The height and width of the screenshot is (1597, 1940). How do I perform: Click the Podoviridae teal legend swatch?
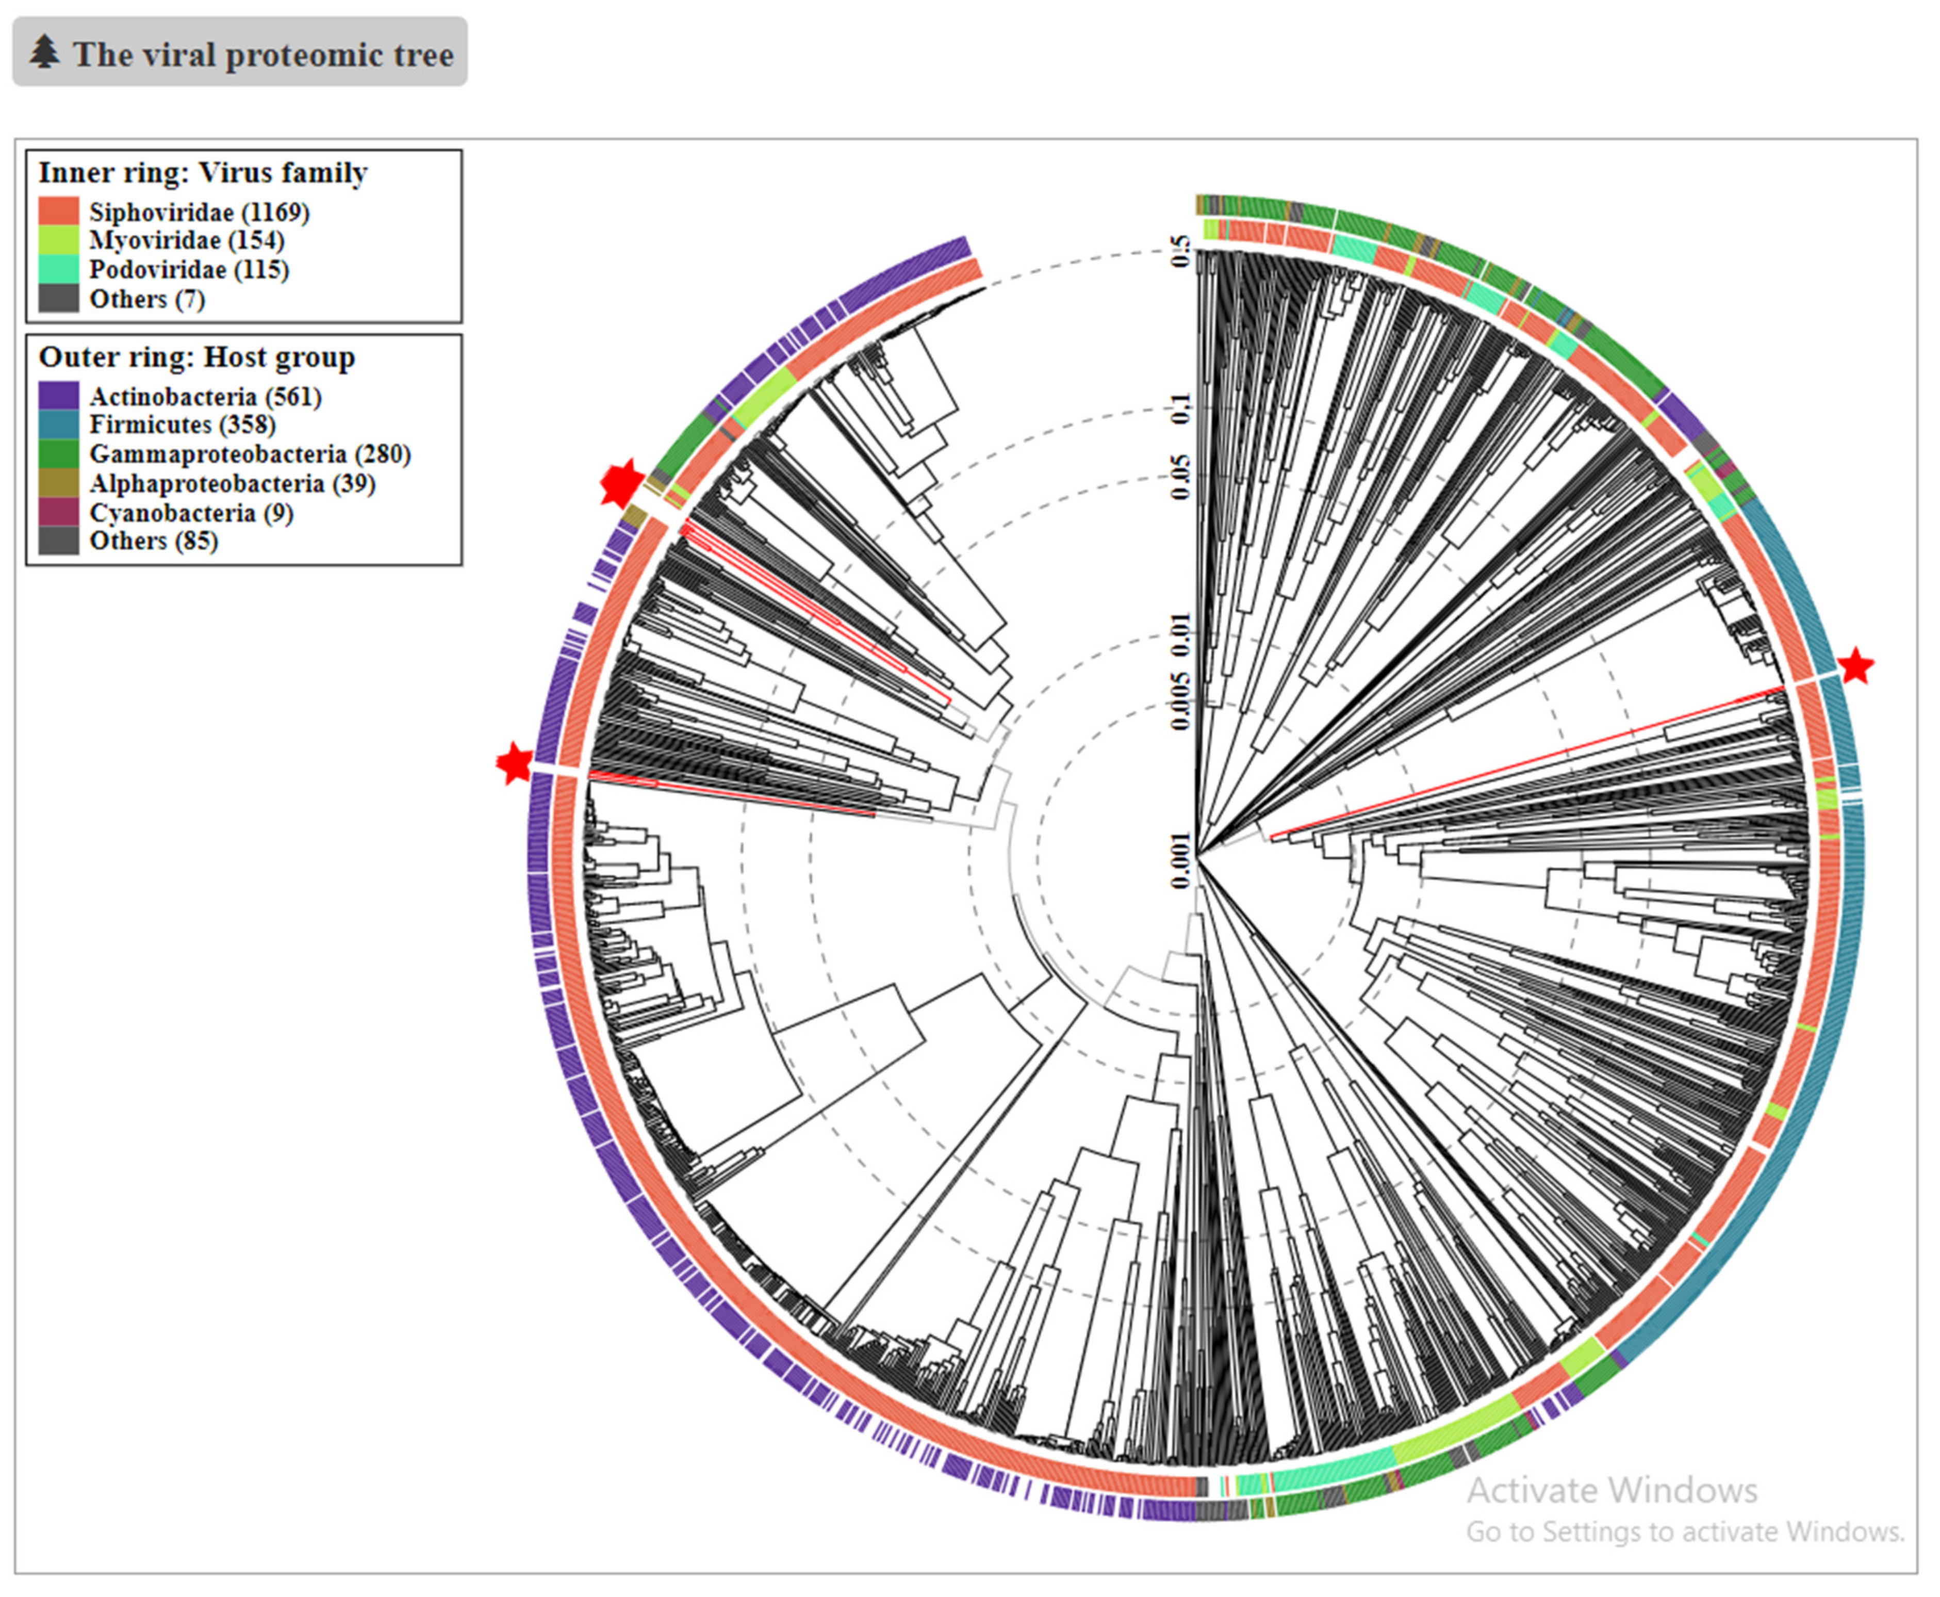pos(58,270)
